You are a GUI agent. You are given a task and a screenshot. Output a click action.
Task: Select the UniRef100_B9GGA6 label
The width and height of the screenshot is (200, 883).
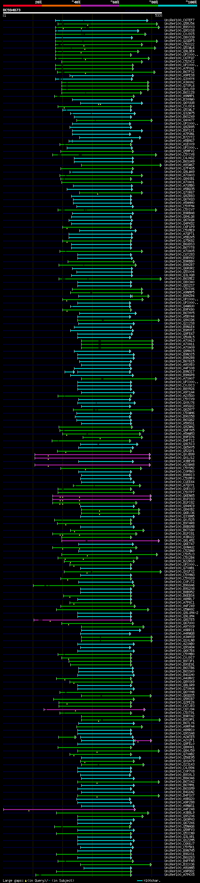click(x=179, y=585)
